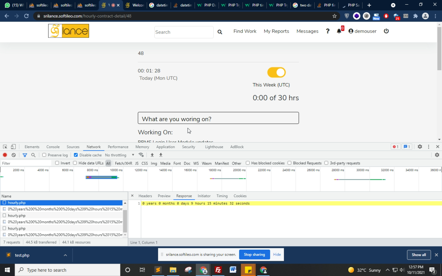The height and width of the screenshot is (276, 442).
Task: Click the record network log button
Action: [x=5, y=155]
